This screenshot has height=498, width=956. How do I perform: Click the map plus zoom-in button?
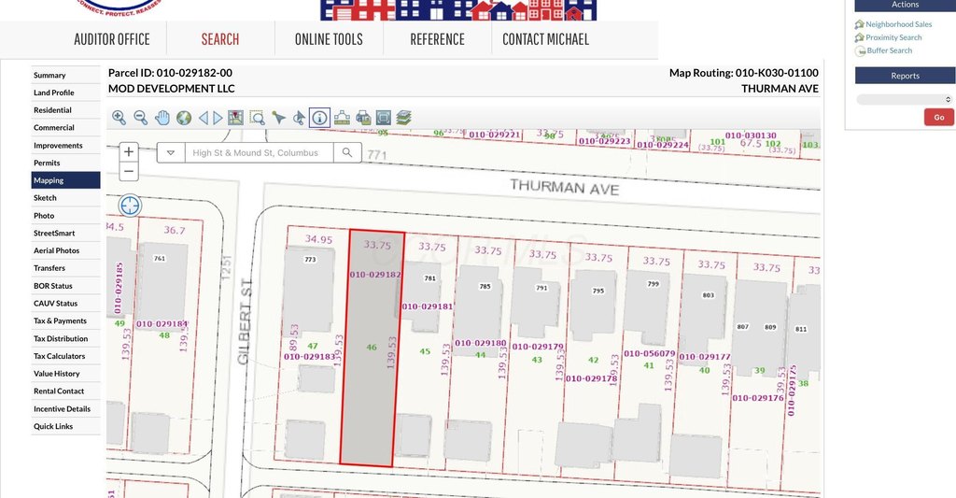point(129,151)
